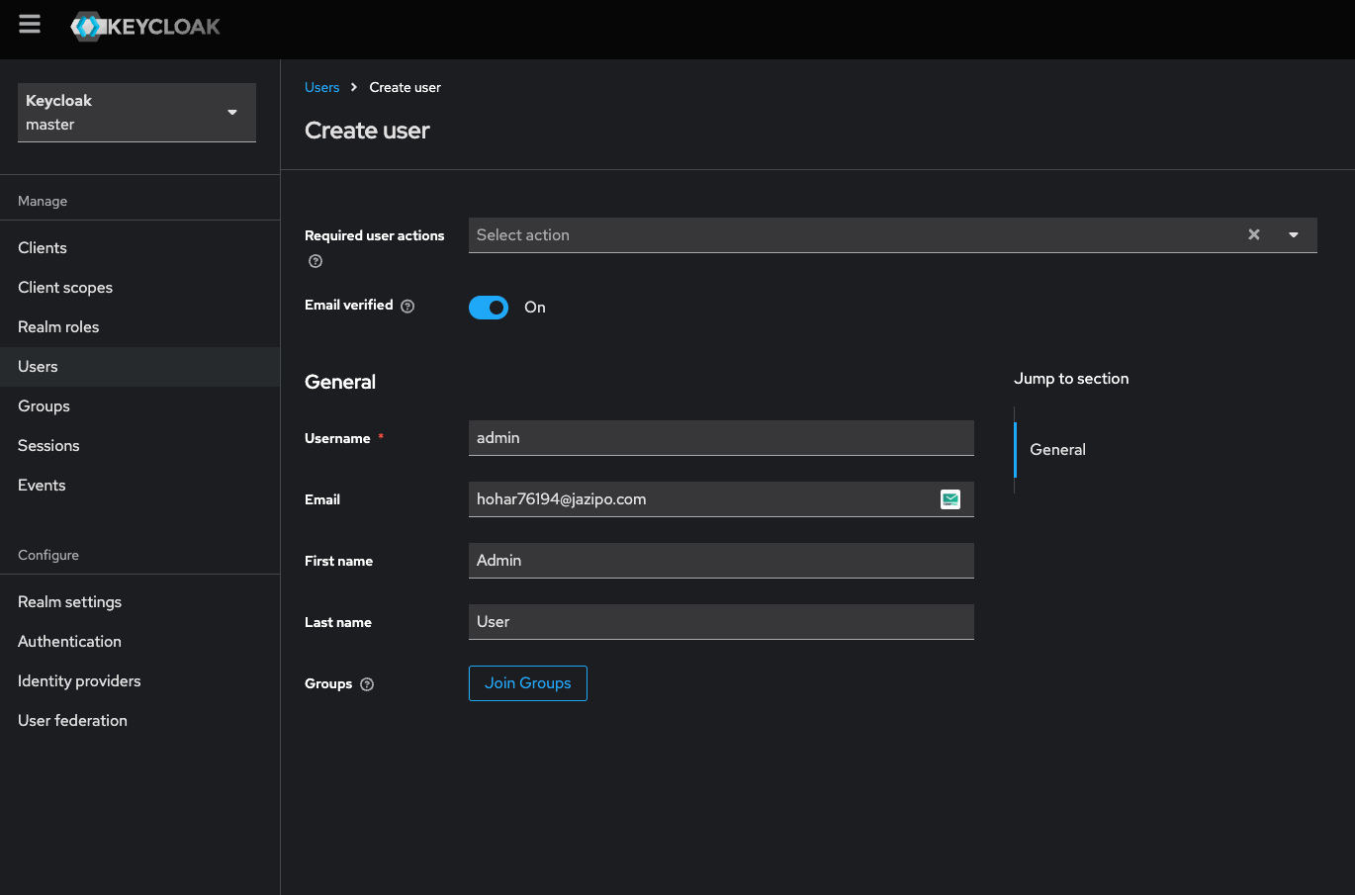Open the Select action dropdown arrow
1355x895 pixels.
(1294, 235)
